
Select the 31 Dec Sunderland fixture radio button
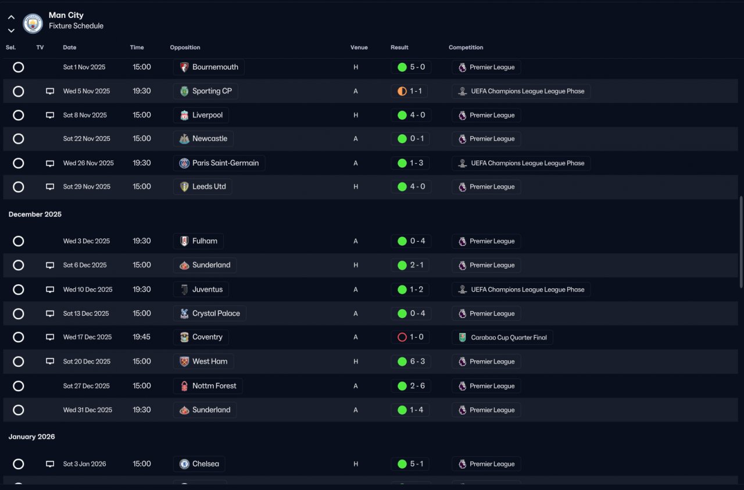coord(19,410)
